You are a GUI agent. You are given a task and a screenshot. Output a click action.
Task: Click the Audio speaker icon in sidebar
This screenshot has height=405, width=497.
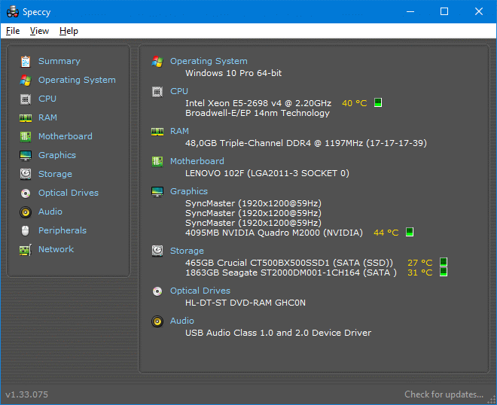[x=26, y=212]
